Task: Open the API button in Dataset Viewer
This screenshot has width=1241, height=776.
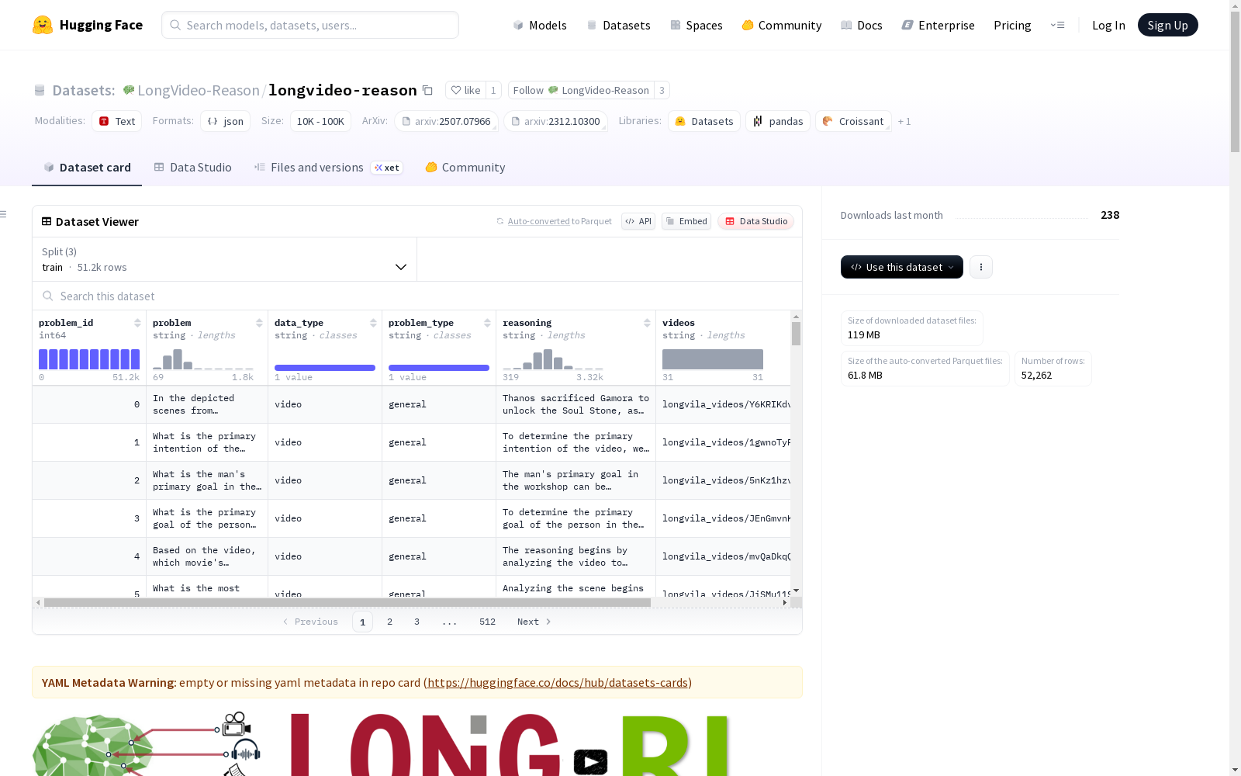Action: [638, 221]
